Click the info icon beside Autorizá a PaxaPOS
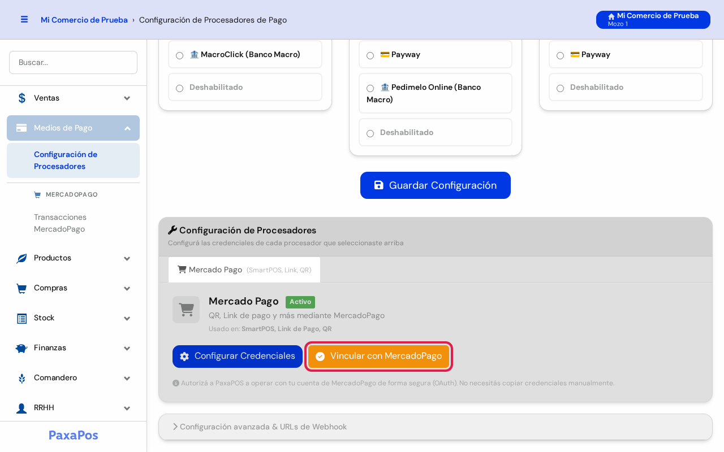The image size is (724, 452). pyautogui.click(x=176, y=383)
